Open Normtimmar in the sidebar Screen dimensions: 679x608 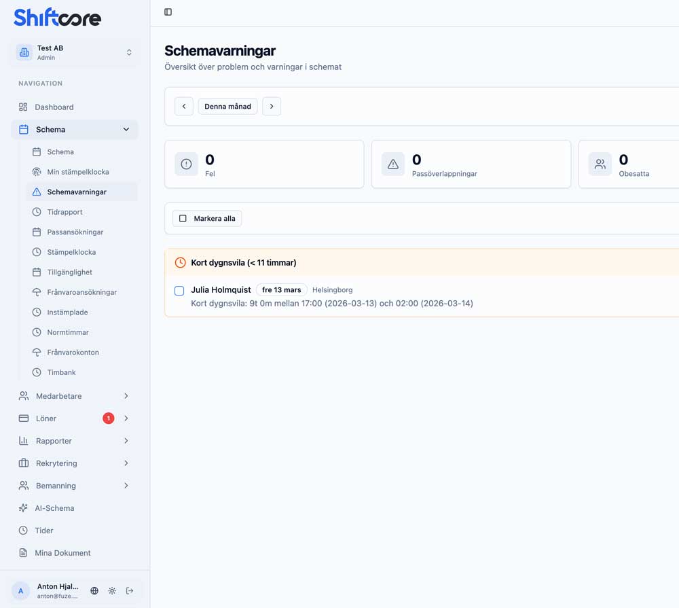coord(82,332)
